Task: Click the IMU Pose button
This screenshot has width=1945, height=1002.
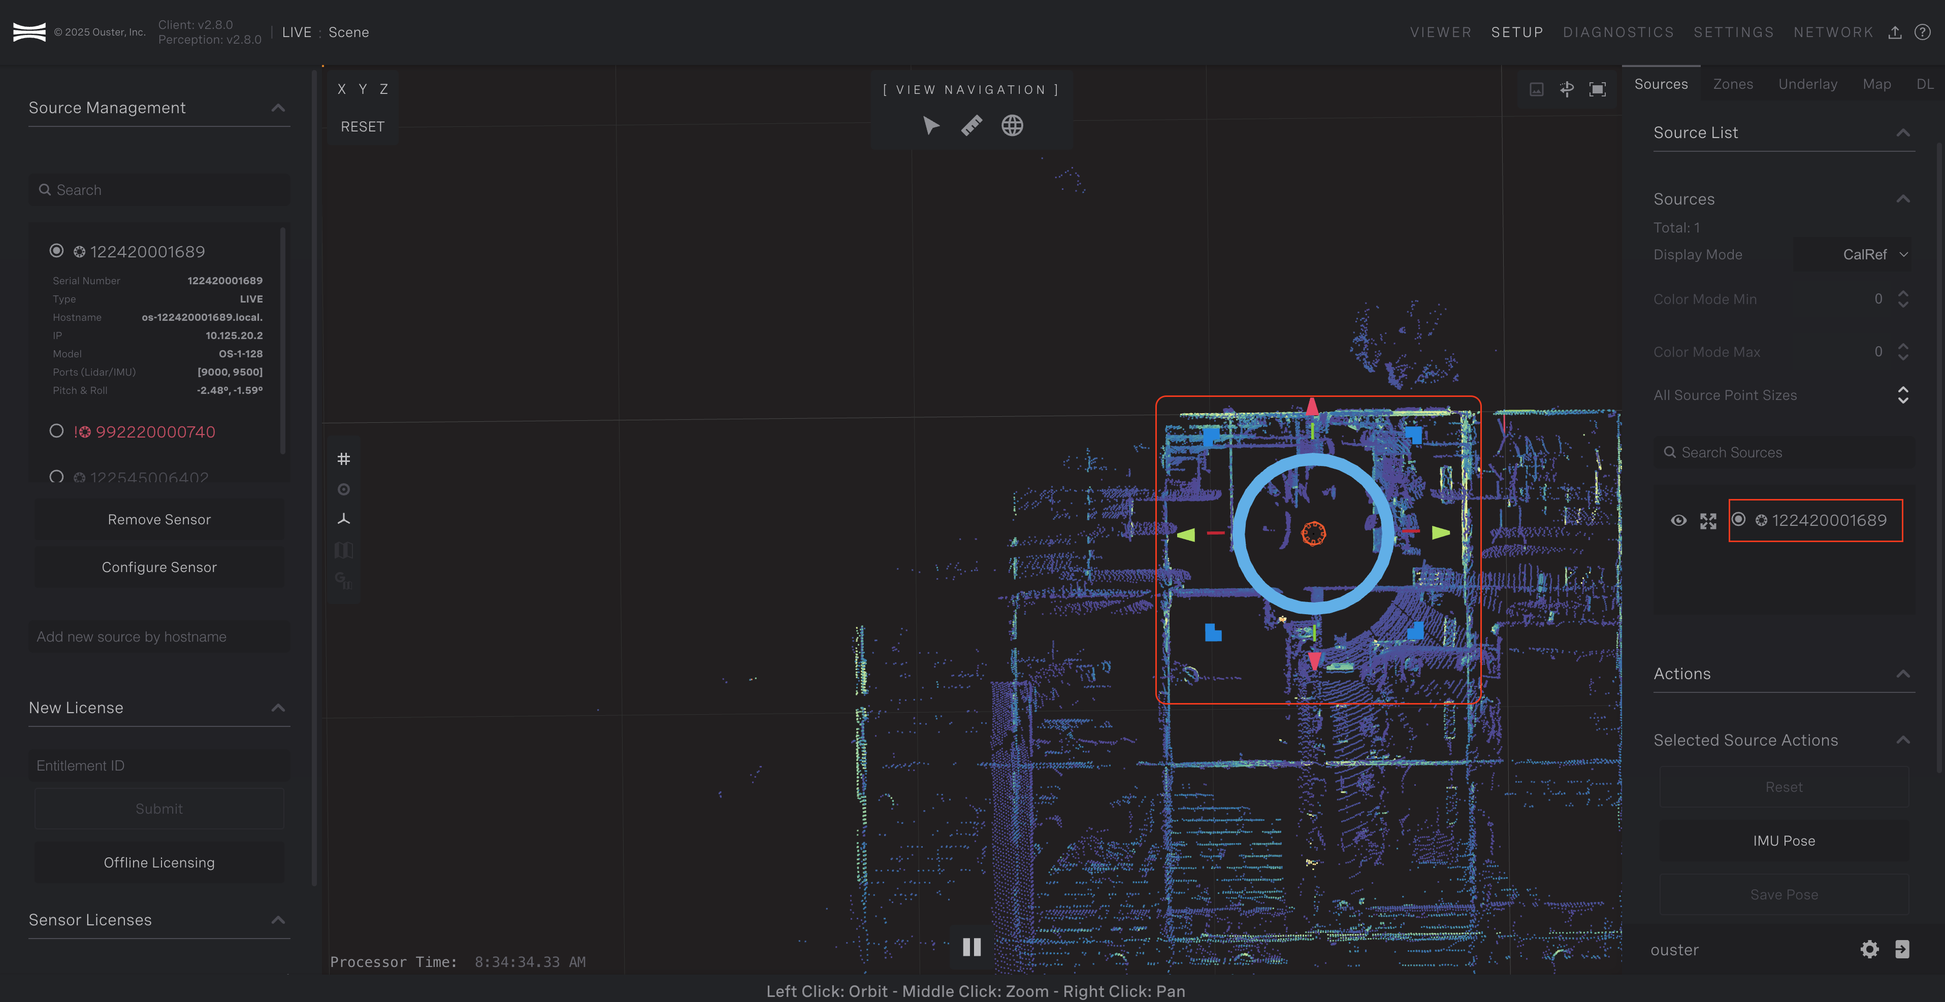Action: click(x=1784, y=841)
